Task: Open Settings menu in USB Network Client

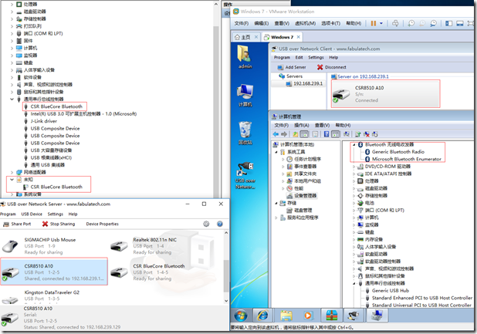Action: pos(316,57)
